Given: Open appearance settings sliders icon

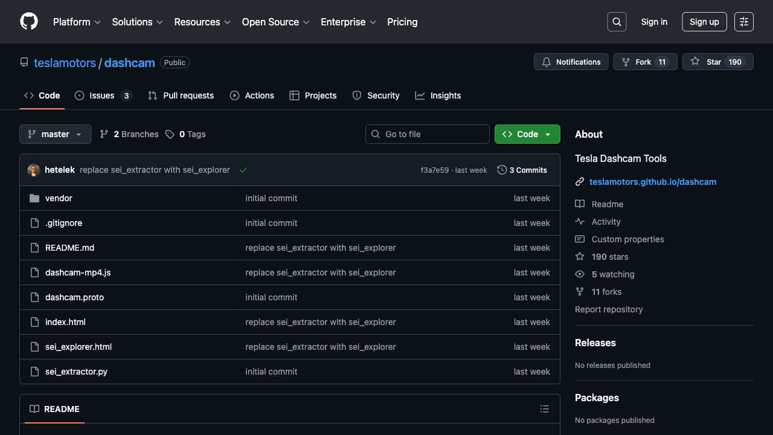Looking at the screenshot, I should coord(744,22).
